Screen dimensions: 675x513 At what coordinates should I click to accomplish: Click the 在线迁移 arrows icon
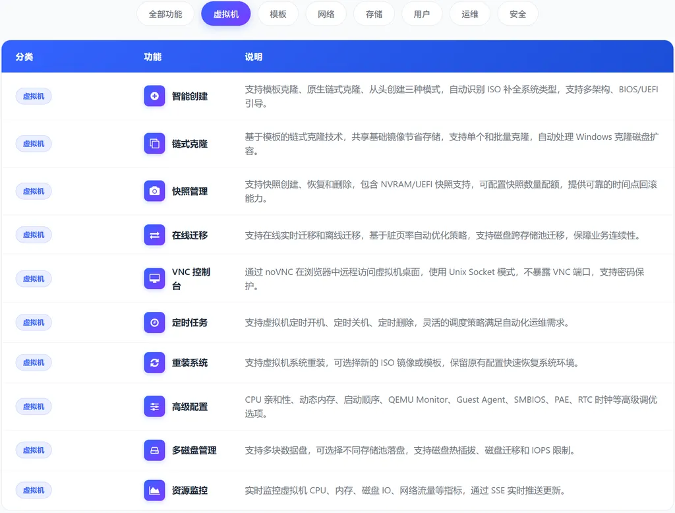154,235
